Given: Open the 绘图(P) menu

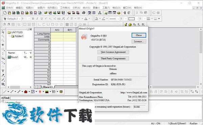Looking at the screenshot, I should [x=41, y=8].
